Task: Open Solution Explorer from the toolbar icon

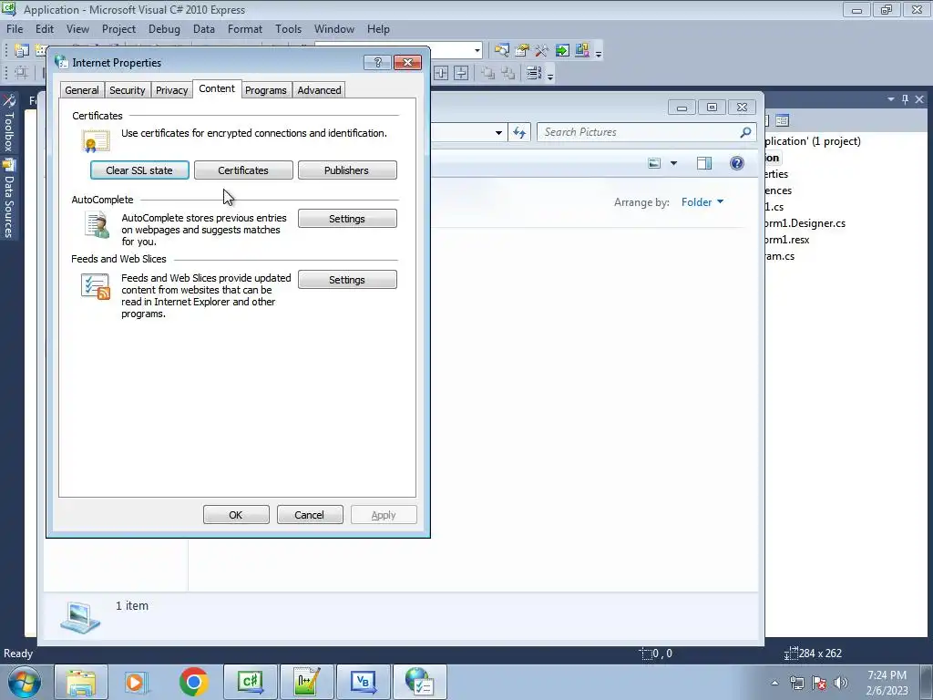Action: [x=502, y=51]
